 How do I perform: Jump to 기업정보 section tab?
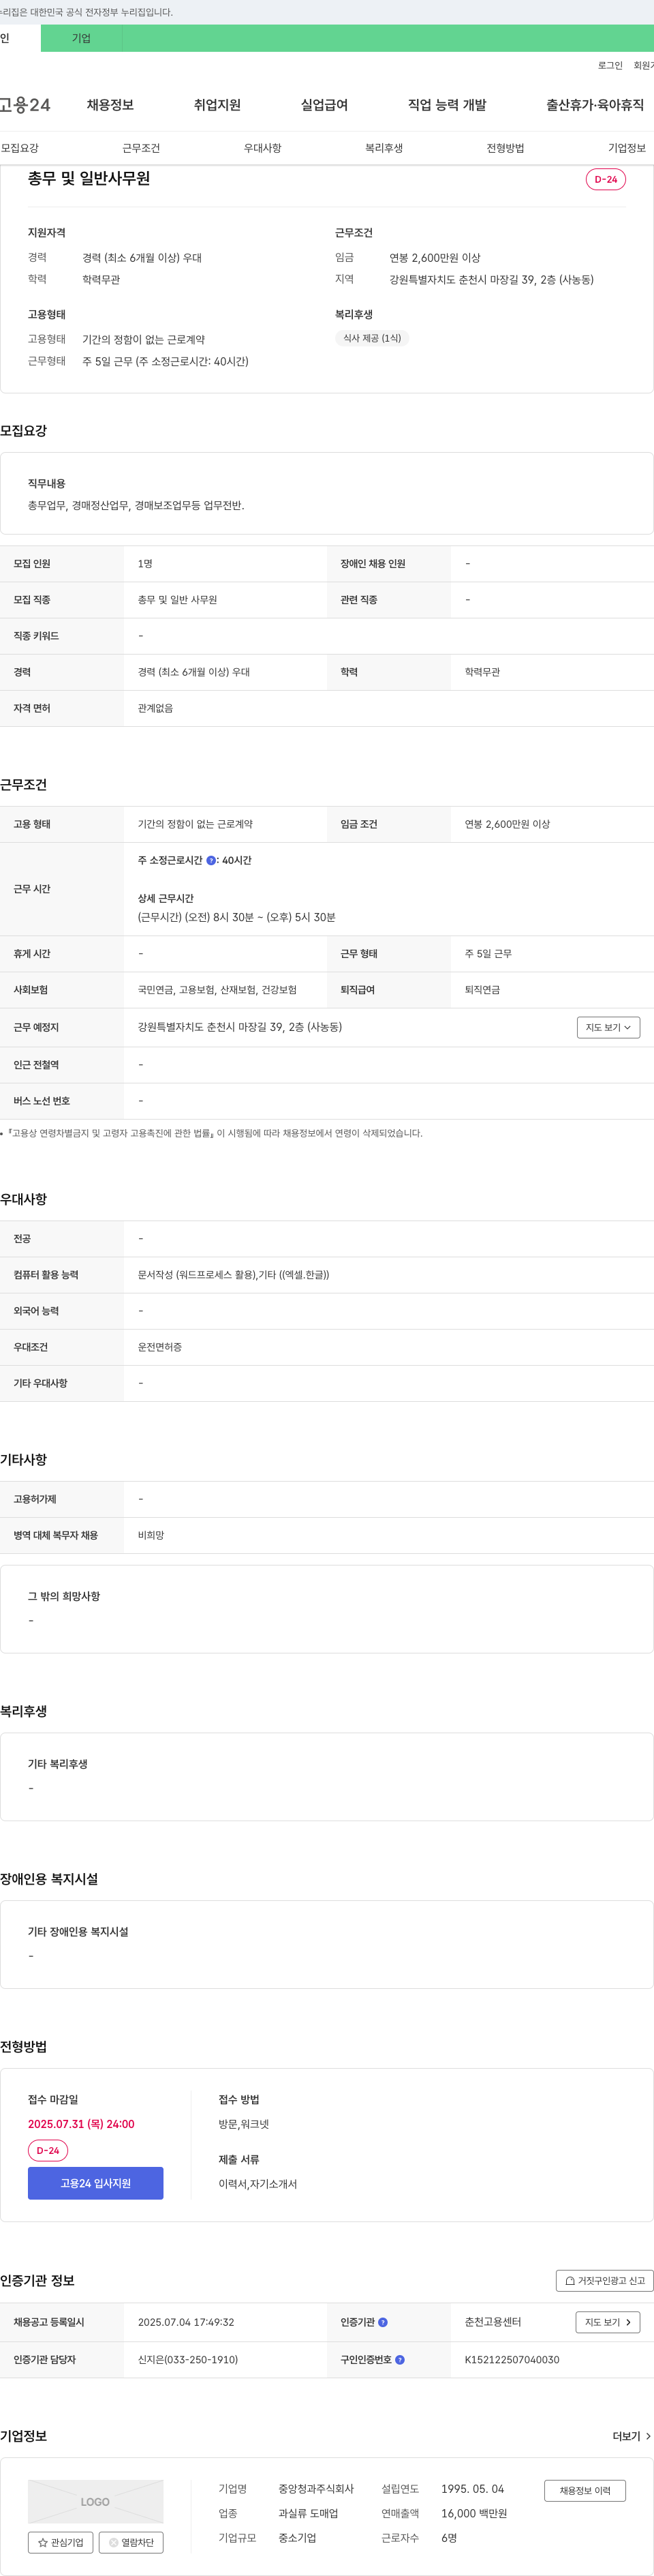[627, 148]
